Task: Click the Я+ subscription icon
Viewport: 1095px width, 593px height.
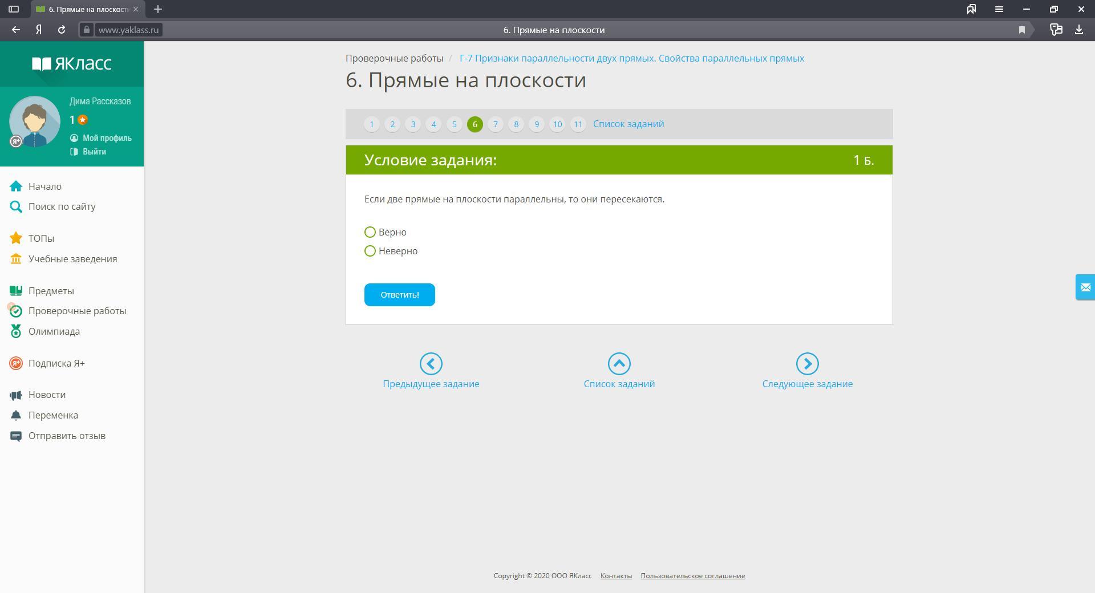Action: pos(16,363)
